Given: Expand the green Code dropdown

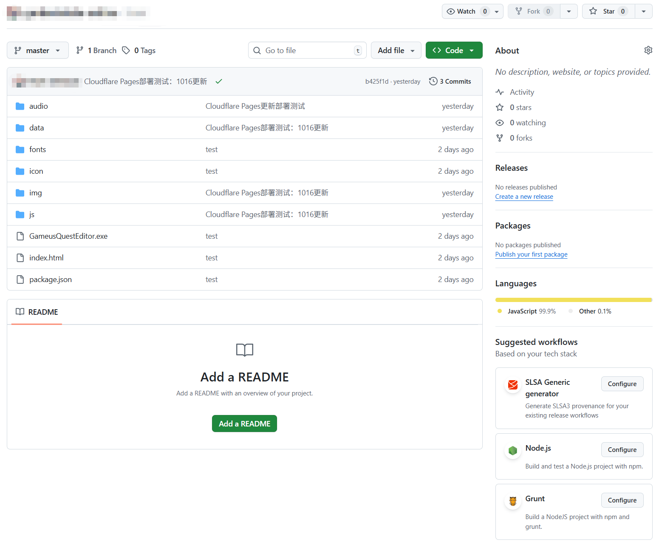Looking at the screenshot, I should click(x=454, y=51).
